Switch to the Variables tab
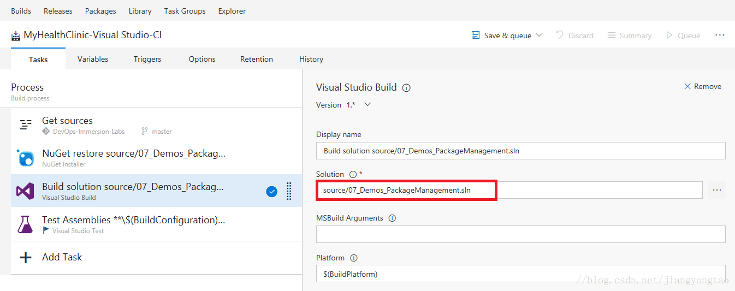The height and width of the screenshot is (291, 735). 93,59
